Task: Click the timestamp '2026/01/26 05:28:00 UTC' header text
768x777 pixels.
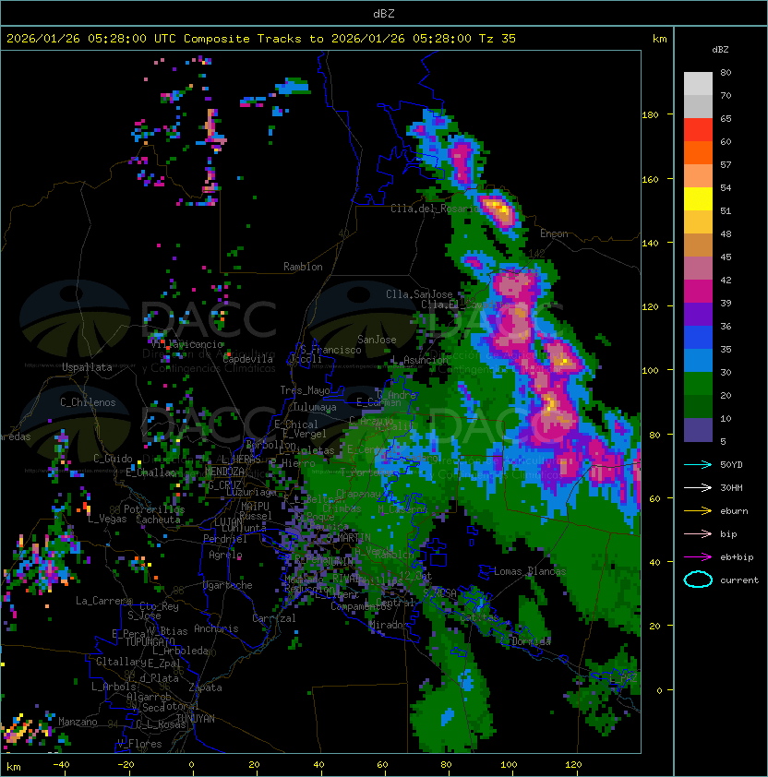Action: [x=90, y=39]
